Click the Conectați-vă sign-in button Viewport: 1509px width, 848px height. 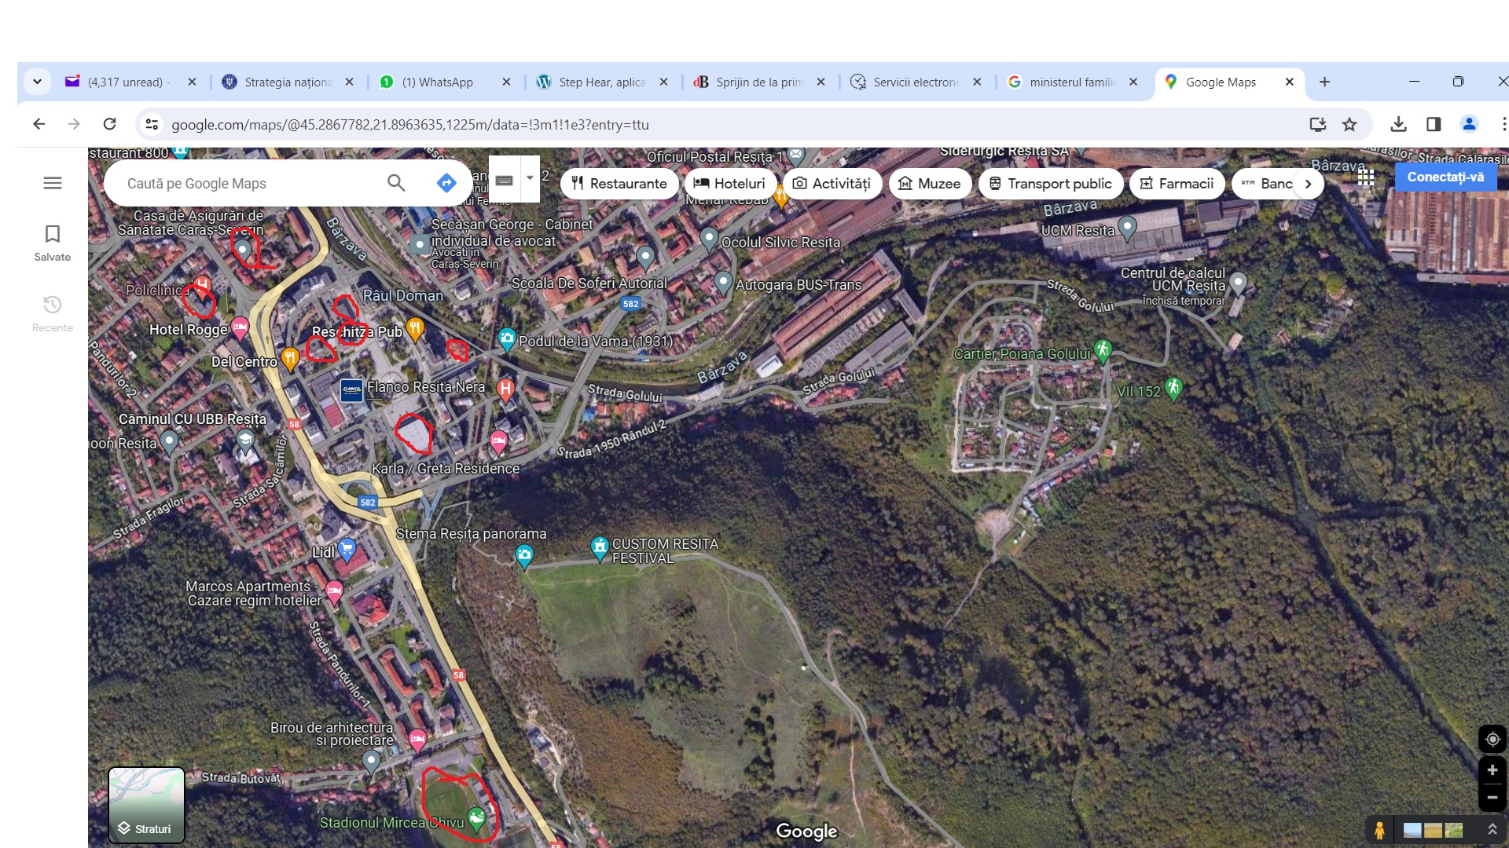pos(1445,177)
